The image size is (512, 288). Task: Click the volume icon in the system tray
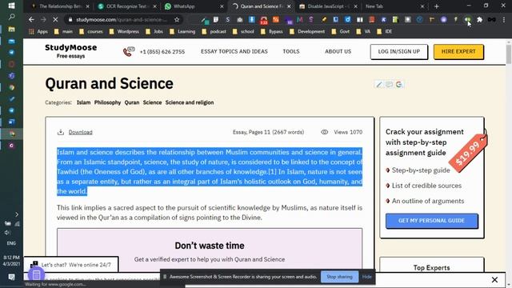click(x=7, y=233)
